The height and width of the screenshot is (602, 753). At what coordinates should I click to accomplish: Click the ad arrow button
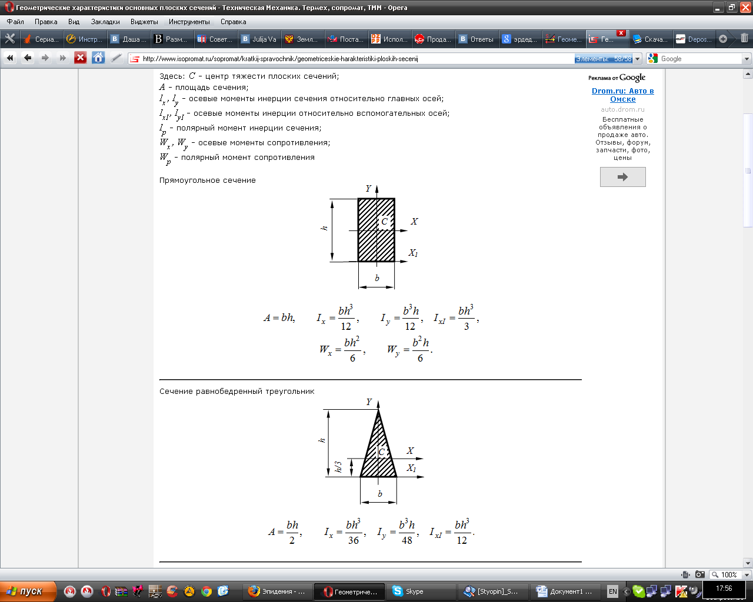(x=622, y=177)
